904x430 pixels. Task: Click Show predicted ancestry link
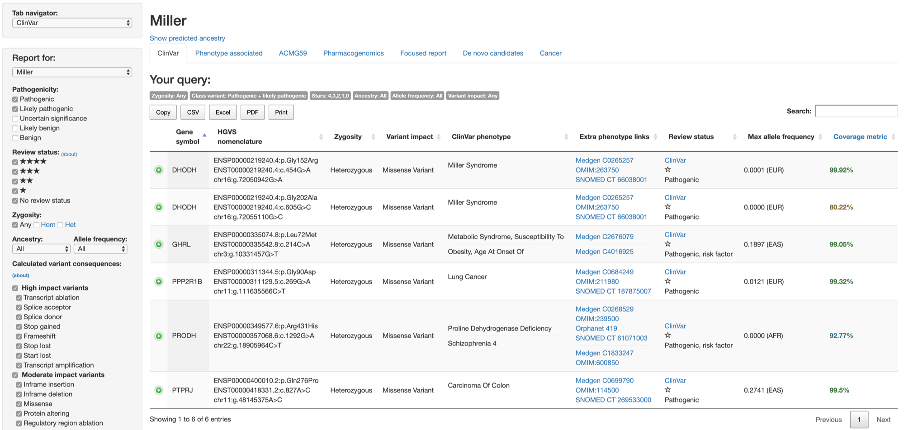[x=187, y=38]
